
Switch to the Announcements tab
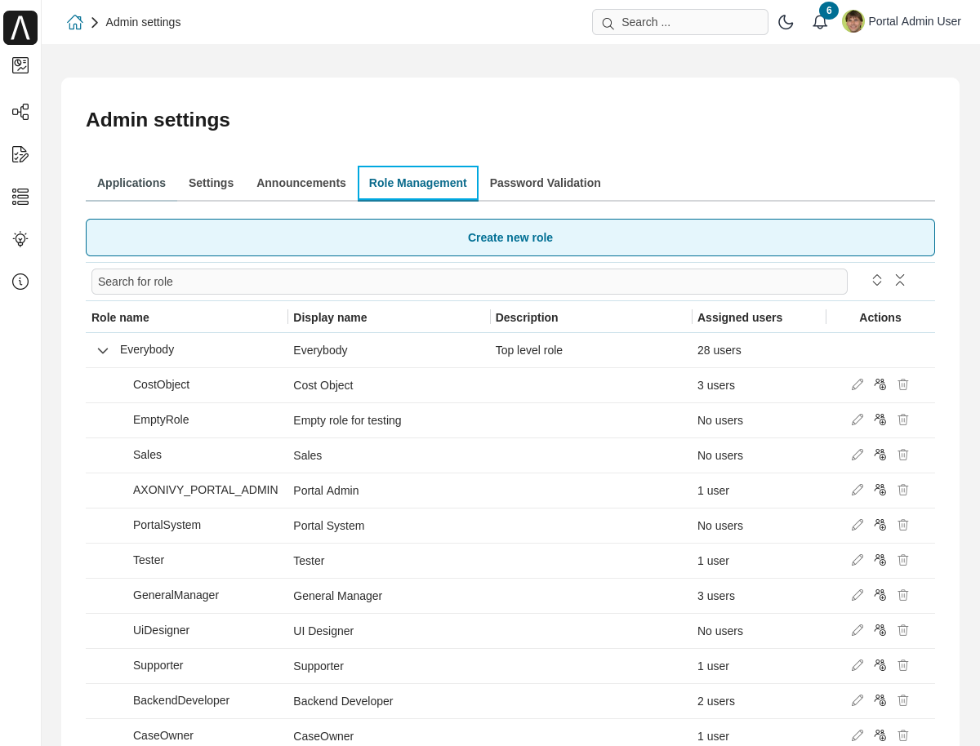301,183
